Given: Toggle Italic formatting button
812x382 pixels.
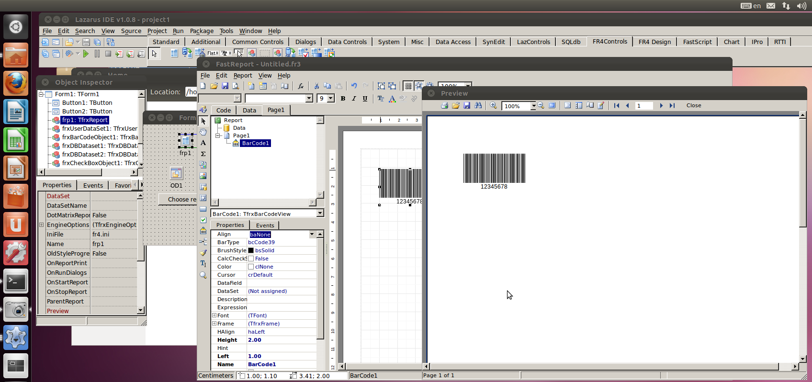Looking at the screenshot, I should pyautogui.click(x=354, y=98).
